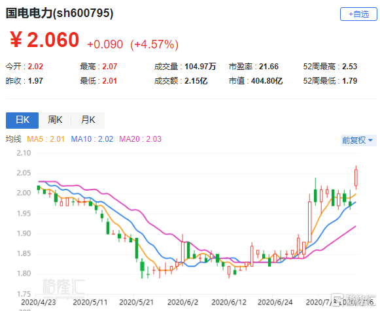Screen dimensions: 380x311
Task: Switch to 月K monthly chart tab
Action: (x=88, y=120)
